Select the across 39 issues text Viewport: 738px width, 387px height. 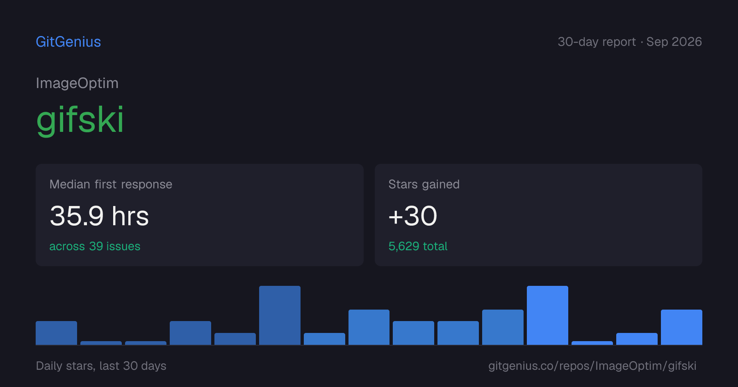tap(95, 246)
